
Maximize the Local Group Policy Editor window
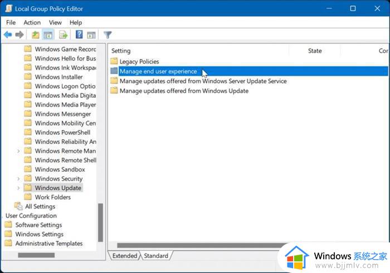point(353,8)
